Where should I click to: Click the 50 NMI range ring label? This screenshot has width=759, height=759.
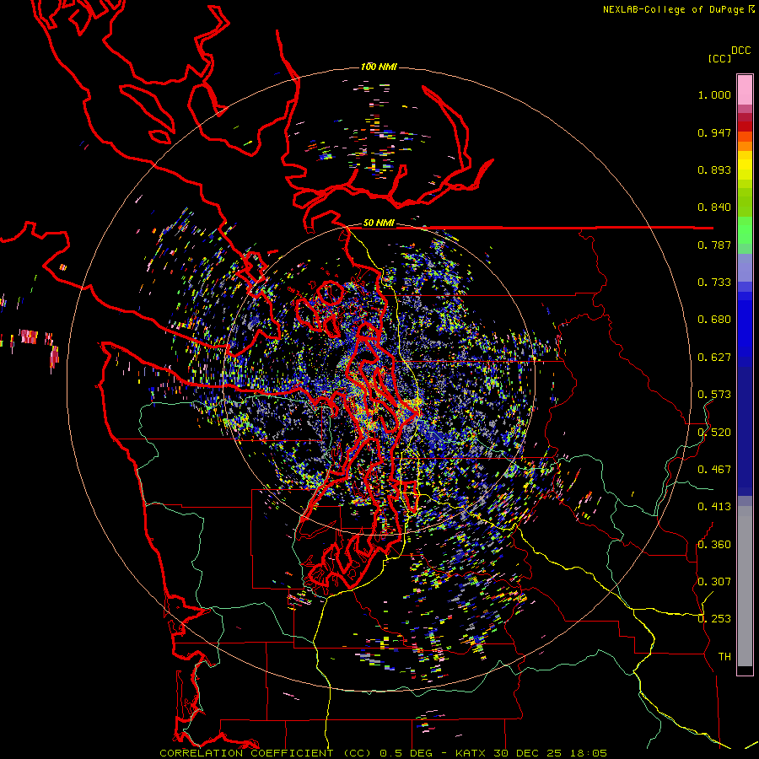[379, 223]
